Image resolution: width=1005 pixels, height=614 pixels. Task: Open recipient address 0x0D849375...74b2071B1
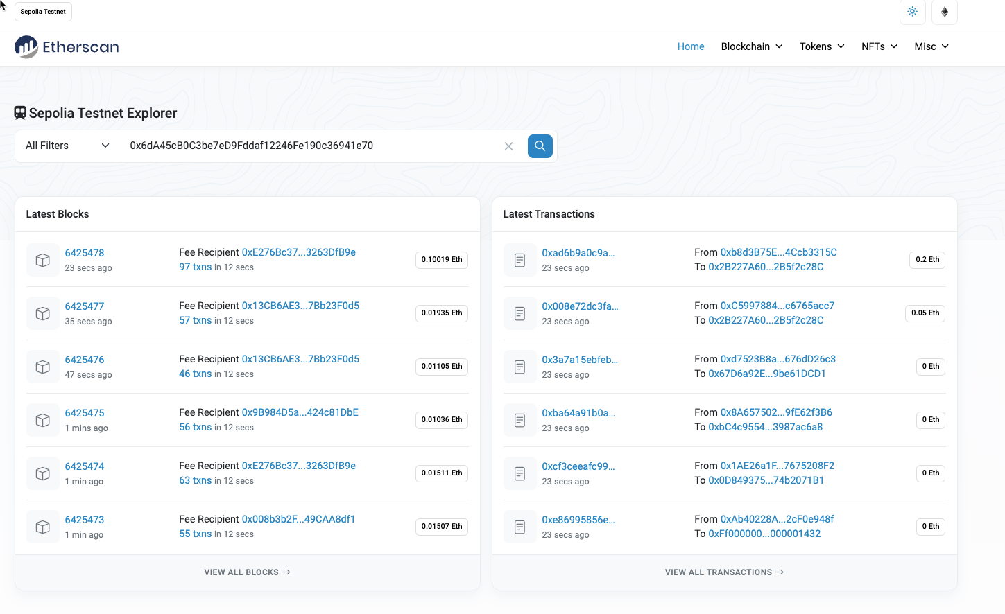[x=766, y=480]
